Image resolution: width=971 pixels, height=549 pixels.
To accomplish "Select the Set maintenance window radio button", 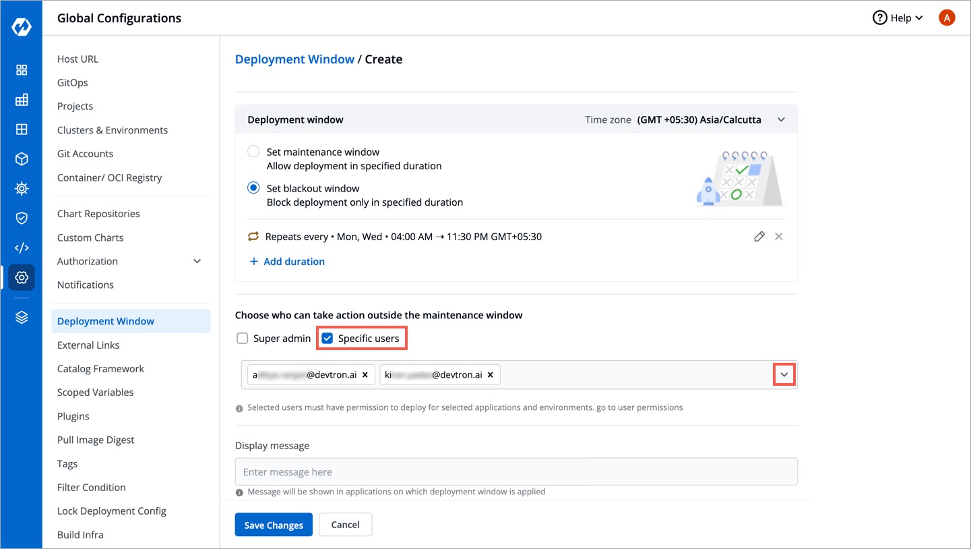I will pyautogui.click(x=253, y=151).
